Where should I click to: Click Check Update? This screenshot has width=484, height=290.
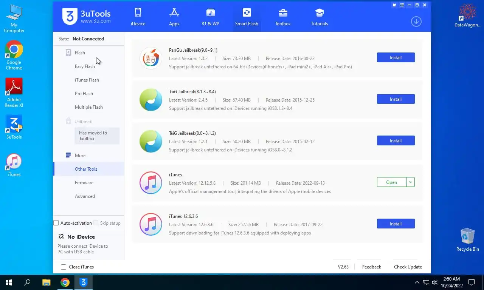(x=408, y=267)
